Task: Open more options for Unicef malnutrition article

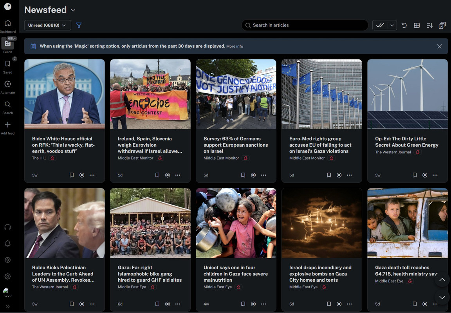Action: [x=263, y=304]
